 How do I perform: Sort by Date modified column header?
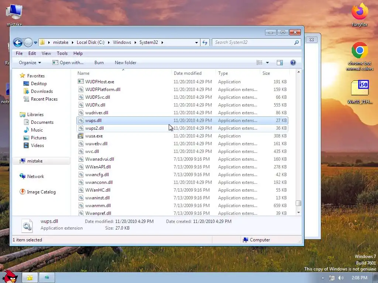click(x=188, y=73)
